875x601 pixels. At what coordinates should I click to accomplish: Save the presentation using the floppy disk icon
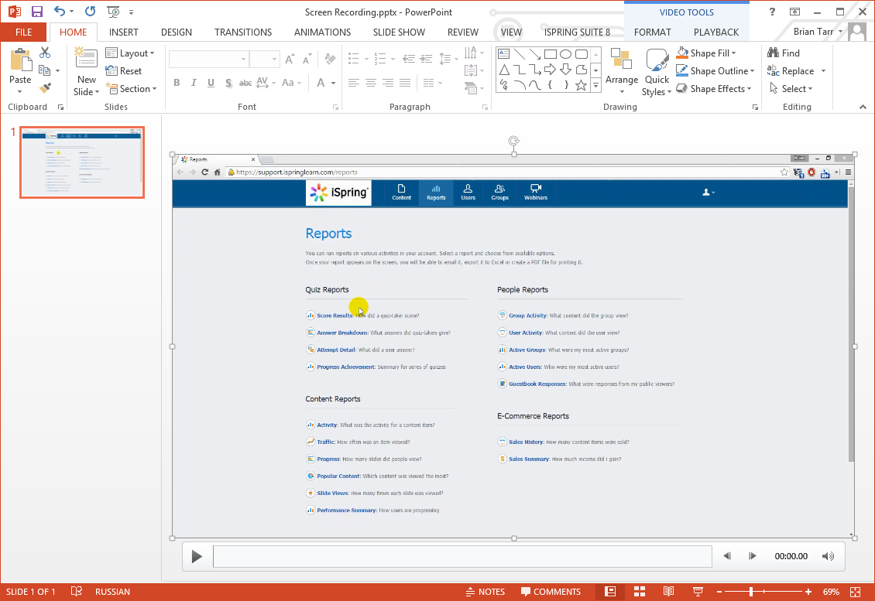click(x=37, y=12)
